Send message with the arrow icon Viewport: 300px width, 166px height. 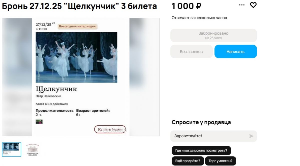point(251,136)
